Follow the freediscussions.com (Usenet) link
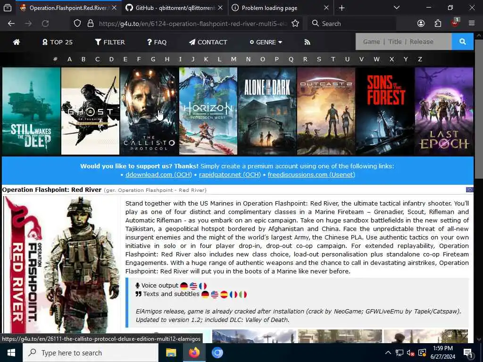Screen dimensions: 483x362 point(311,174)
